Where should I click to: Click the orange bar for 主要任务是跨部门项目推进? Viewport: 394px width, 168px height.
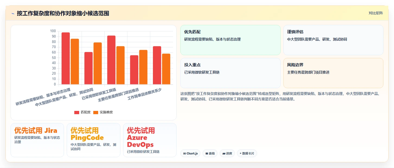click(143, 67)
